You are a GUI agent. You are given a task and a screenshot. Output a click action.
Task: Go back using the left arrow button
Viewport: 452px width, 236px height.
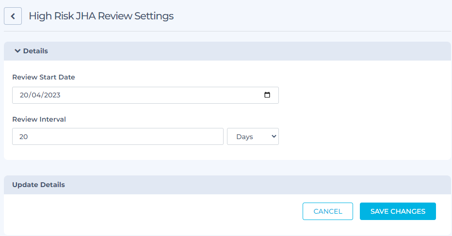pos(13,16)
